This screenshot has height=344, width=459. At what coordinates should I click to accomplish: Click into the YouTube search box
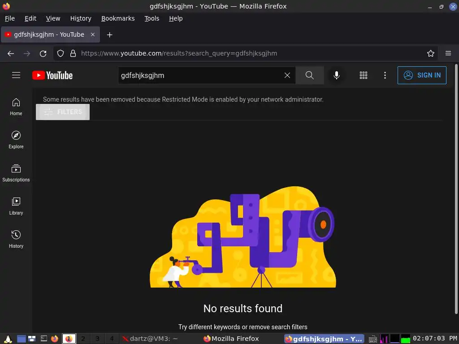coord(200,75)
